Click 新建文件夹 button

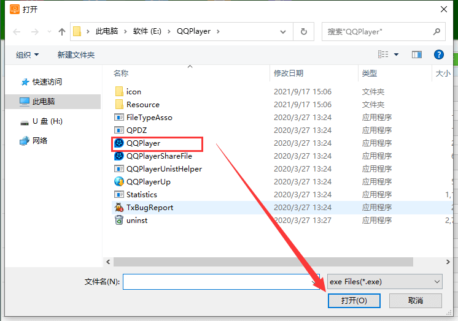click(76, 55)
